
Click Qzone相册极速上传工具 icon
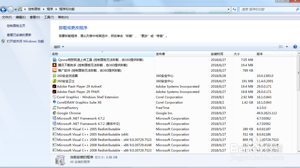pyautogui.click(x=55, y=60)
